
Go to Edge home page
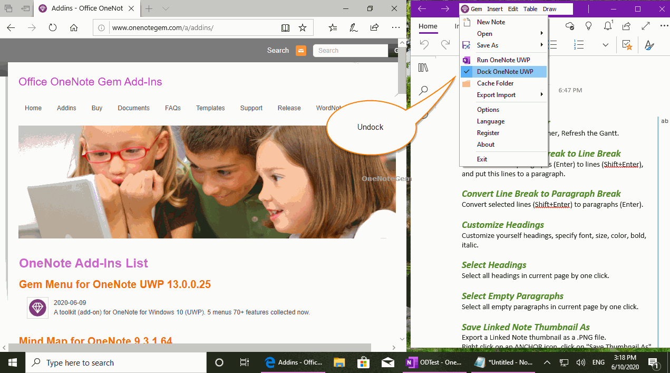(74, 27)
